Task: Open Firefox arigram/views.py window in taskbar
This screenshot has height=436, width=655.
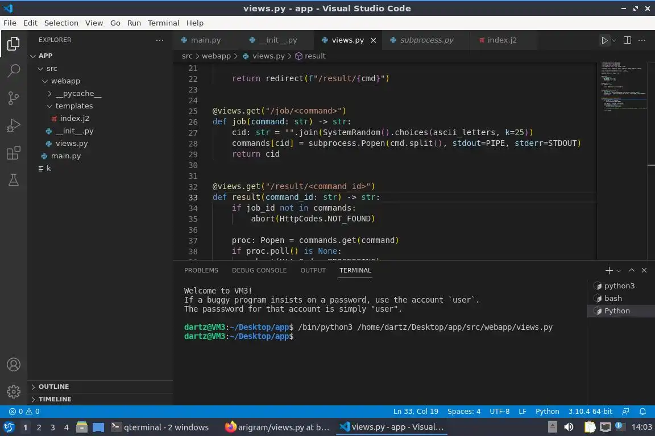Action: (x=277, y=427)
